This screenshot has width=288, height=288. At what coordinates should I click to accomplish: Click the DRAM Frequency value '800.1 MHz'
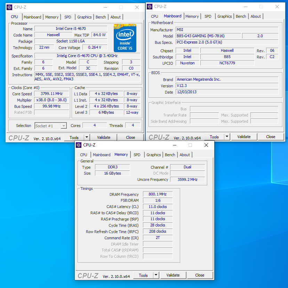tap(158, 194)
